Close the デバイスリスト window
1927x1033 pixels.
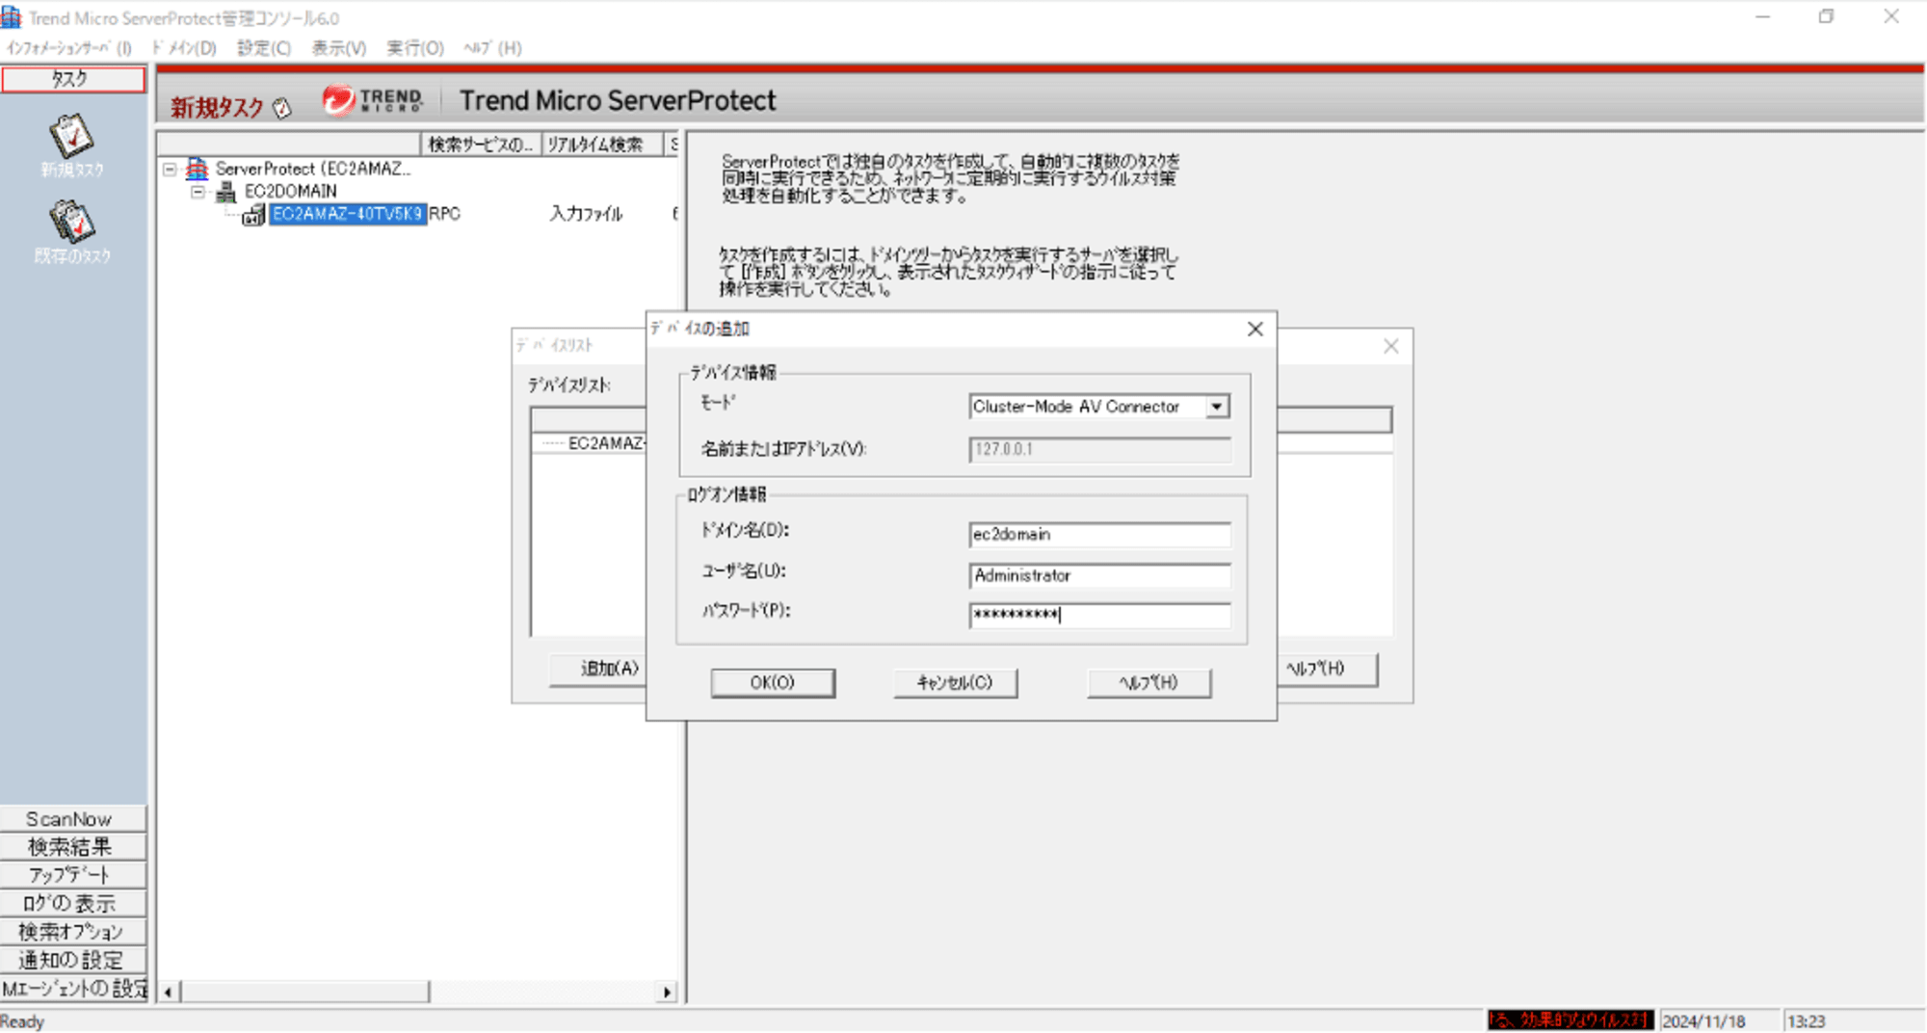1390,346
